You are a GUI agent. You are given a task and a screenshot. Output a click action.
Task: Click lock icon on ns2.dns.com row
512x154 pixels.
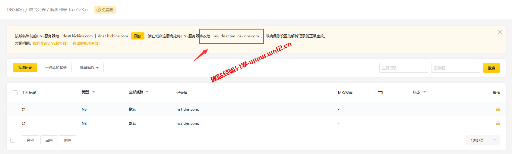pos(498,123)
